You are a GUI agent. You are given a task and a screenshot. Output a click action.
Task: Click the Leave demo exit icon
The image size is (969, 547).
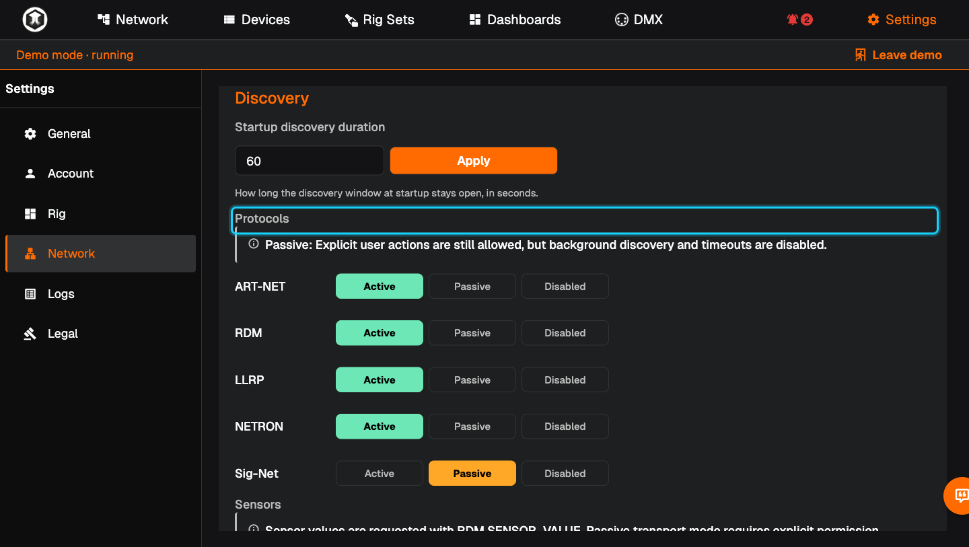click(860, 55)
